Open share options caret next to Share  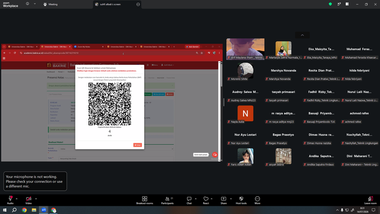[x=231, y=199]
